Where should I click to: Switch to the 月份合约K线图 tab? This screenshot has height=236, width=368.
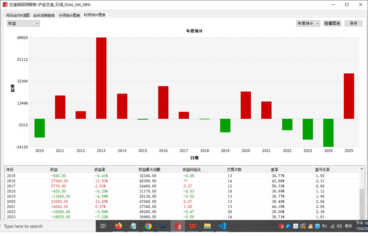[x=18, y=15]
